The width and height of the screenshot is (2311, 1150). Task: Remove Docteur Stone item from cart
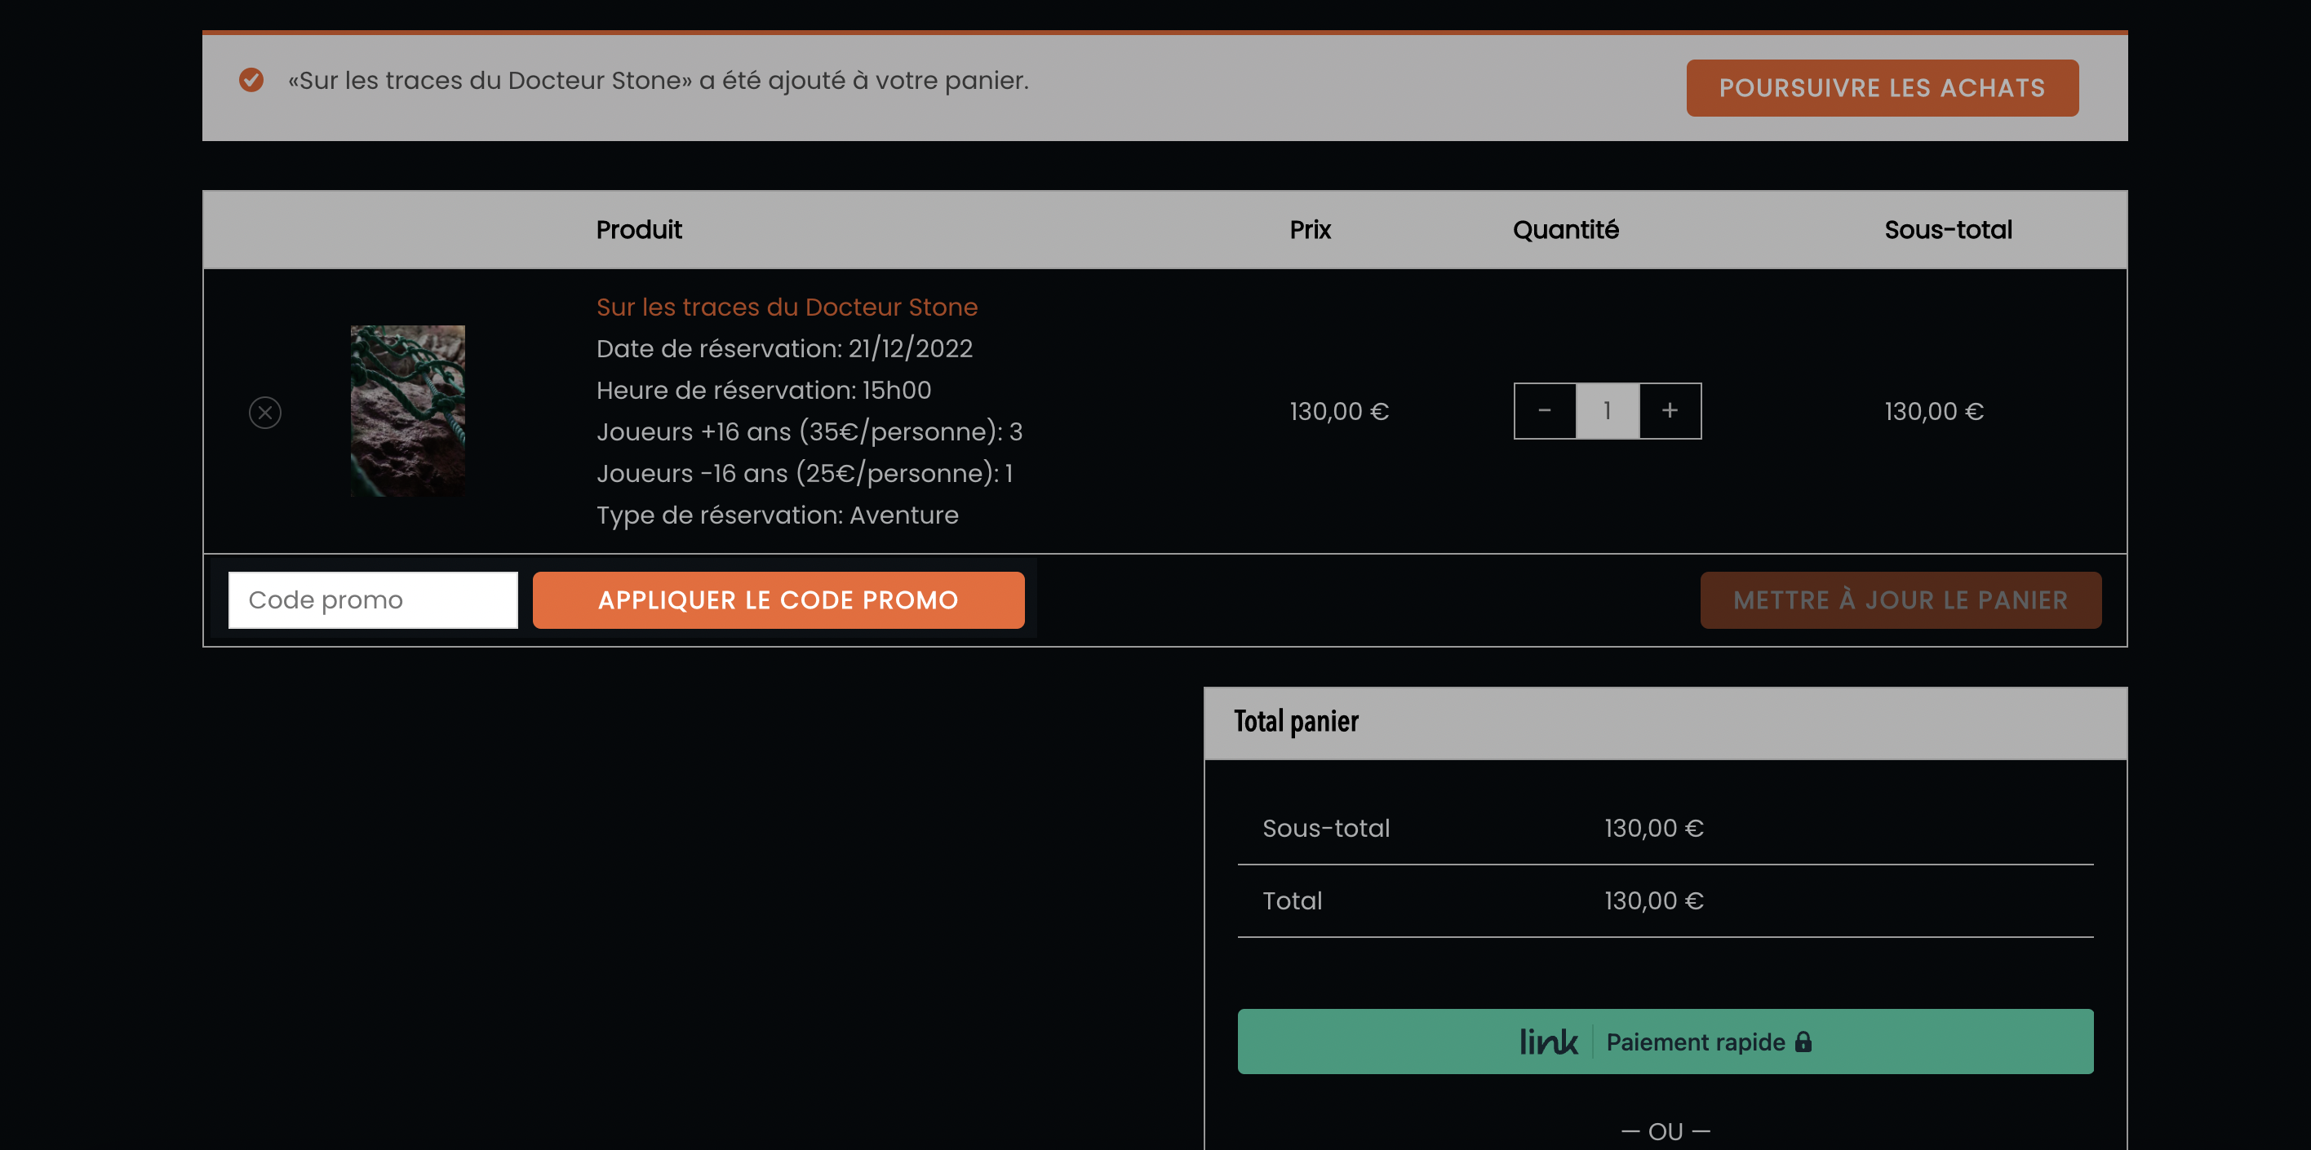point(264,413)
